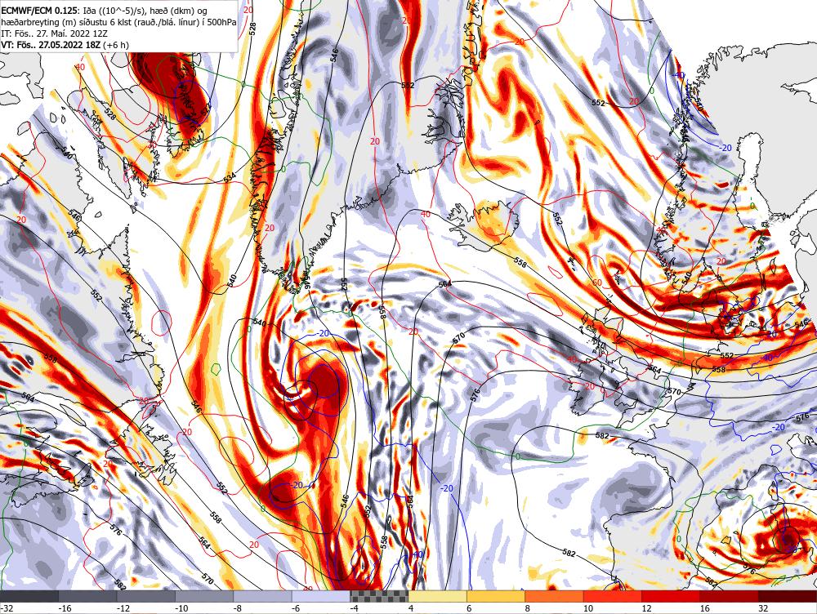Click the dark red swatch between 16 and 32
This screenshot has width=817, height=614.
[730, 596]
